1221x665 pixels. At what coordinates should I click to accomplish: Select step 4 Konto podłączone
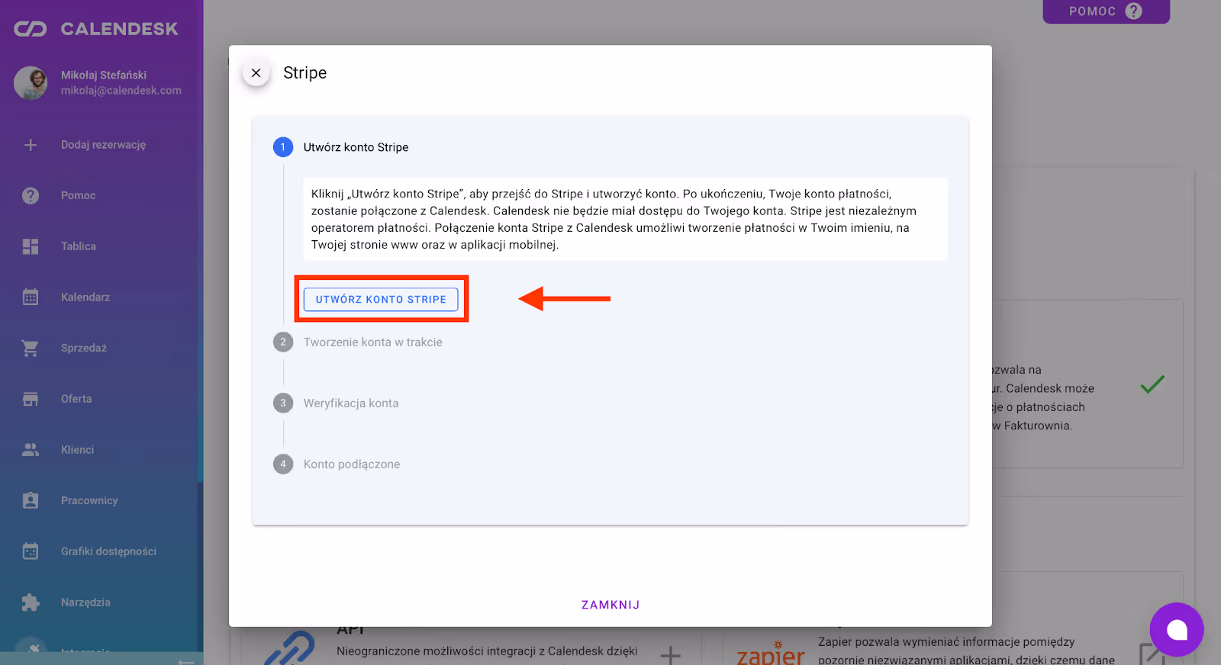351,464
